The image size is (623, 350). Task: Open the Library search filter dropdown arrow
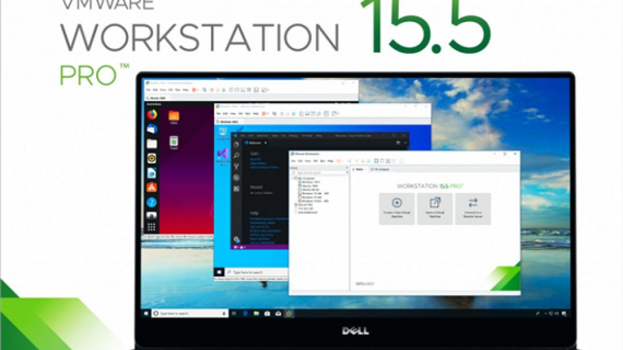click(347, 173)
